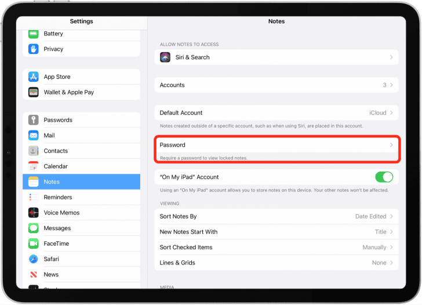Image resolution: width=422 pixels, height=305 pixels.
Task: Open Privacy settings in sidebar
Action: click(x=81, y=49)
